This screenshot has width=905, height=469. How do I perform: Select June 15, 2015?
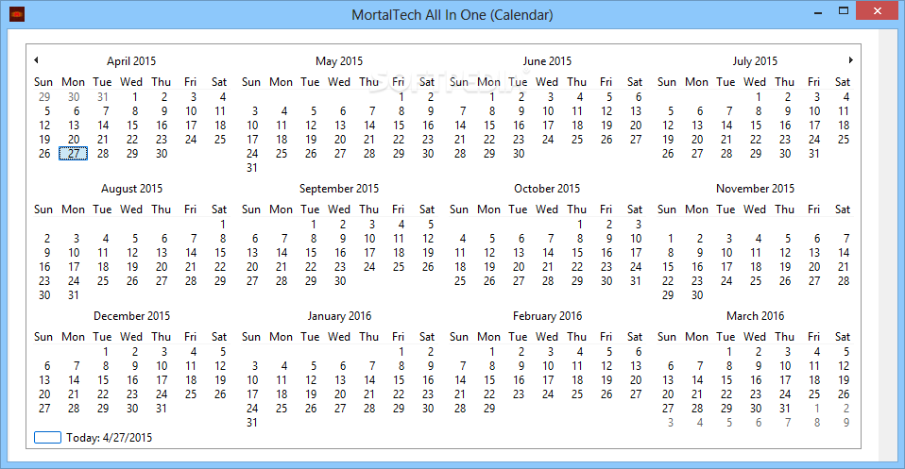pyautogui.click(x=489, y=126)
